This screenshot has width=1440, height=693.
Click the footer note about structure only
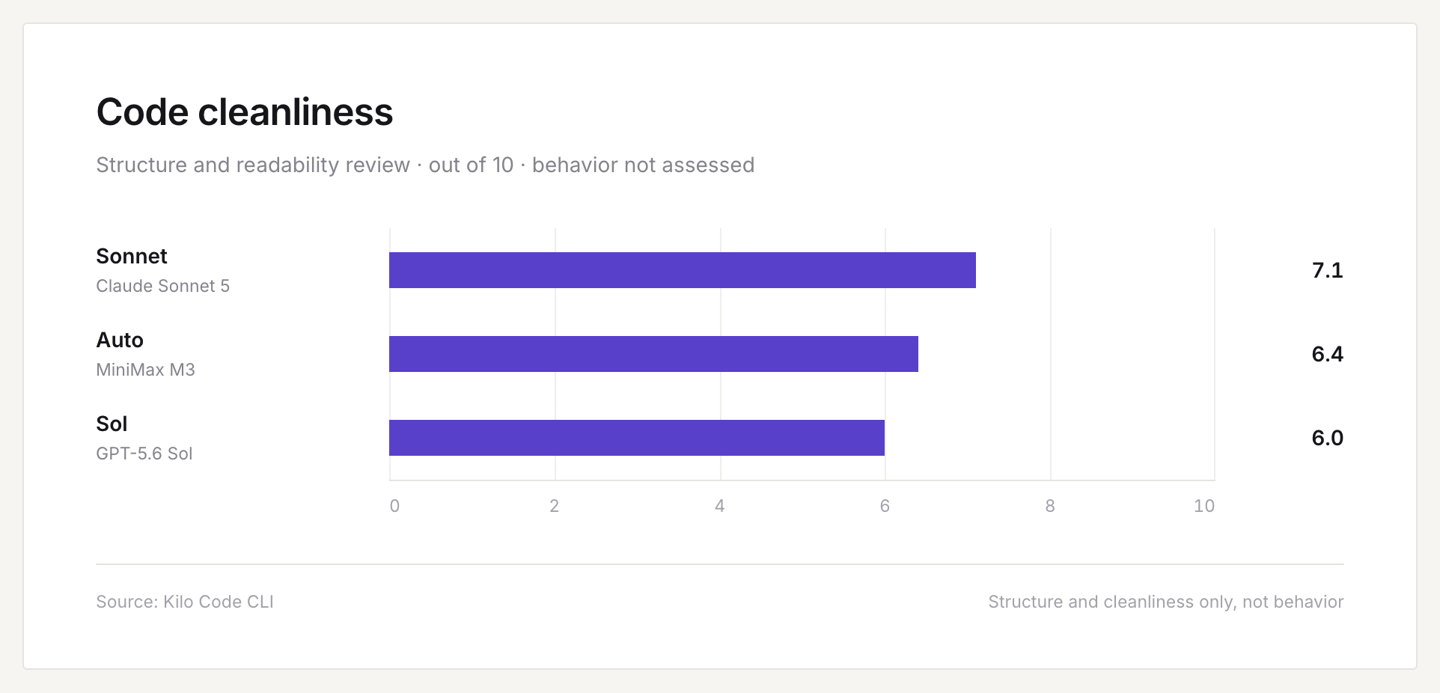[1166, 602]
